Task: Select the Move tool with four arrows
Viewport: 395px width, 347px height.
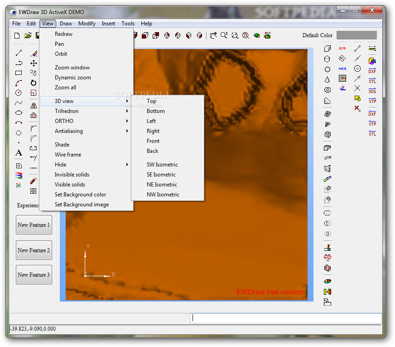Action: pyautogui.click(x=34, y=63)
